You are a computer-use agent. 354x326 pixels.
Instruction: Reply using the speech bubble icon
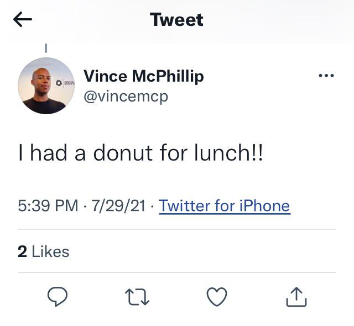point(57,297)
